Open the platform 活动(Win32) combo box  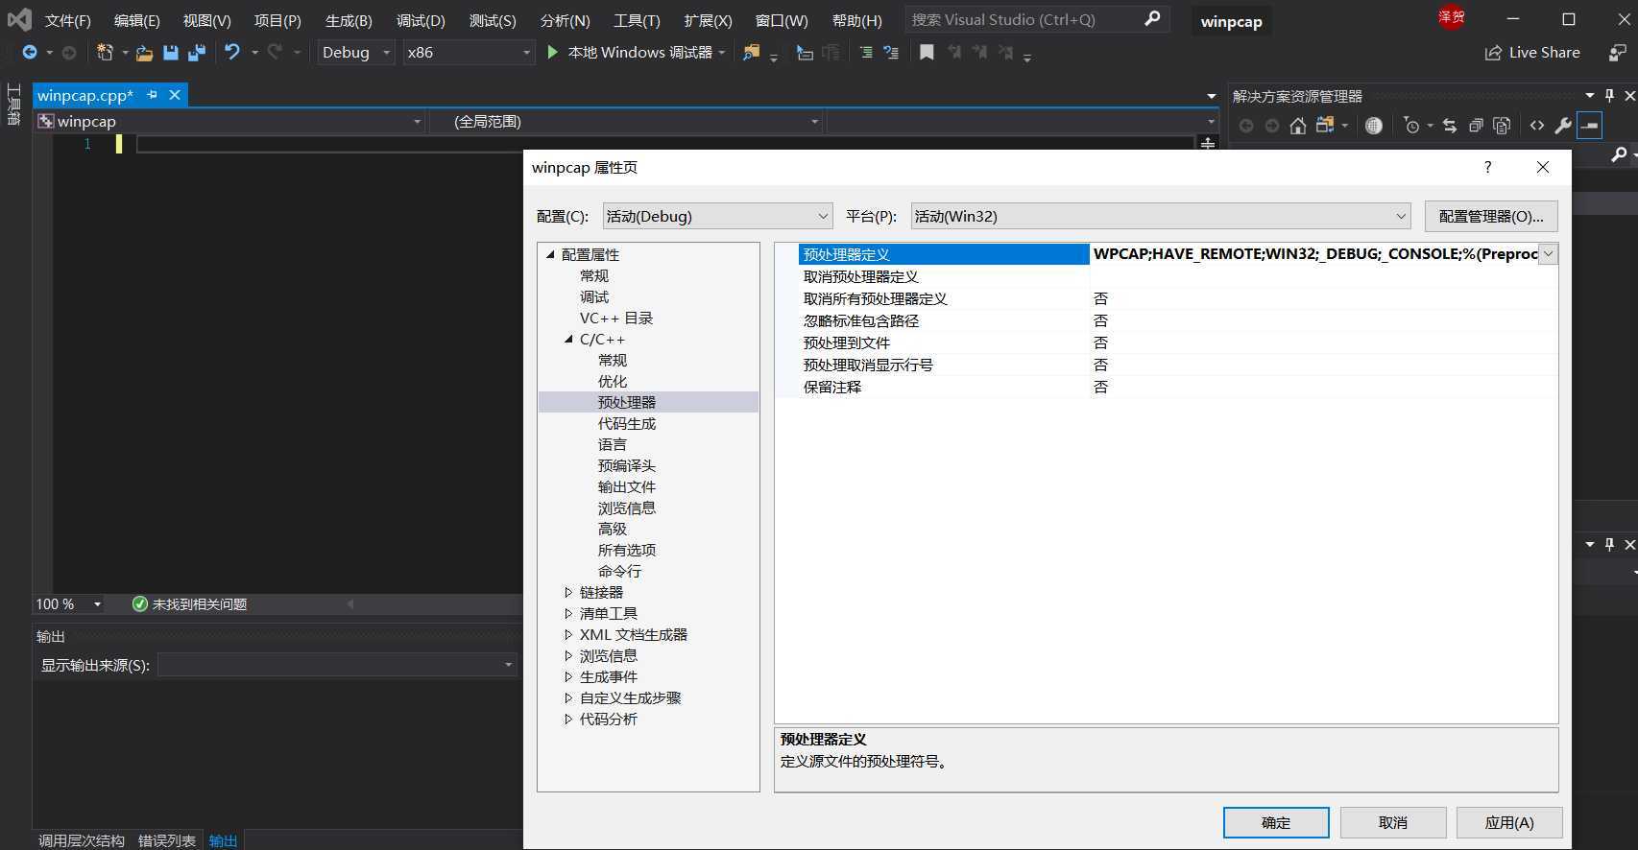point(1160,216)
